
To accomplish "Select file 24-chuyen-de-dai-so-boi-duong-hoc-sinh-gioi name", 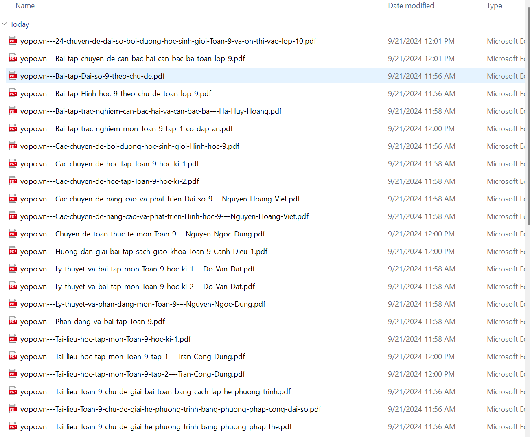I will [x=168, y=41].
